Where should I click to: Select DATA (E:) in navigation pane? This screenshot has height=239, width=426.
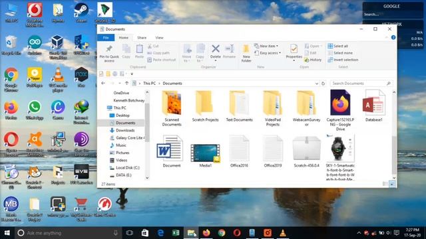click(x=120, y=175)
